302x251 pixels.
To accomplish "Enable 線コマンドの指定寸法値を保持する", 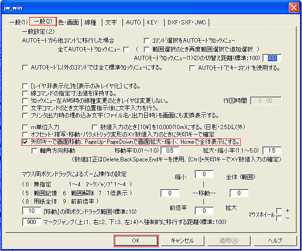I will pyautogui.click(x=25, y=93).
